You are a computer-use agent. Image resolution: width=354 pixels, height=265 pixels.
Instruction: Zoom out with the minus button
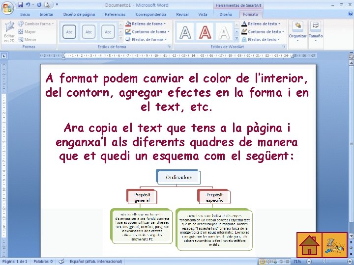(x=309, y=262)
